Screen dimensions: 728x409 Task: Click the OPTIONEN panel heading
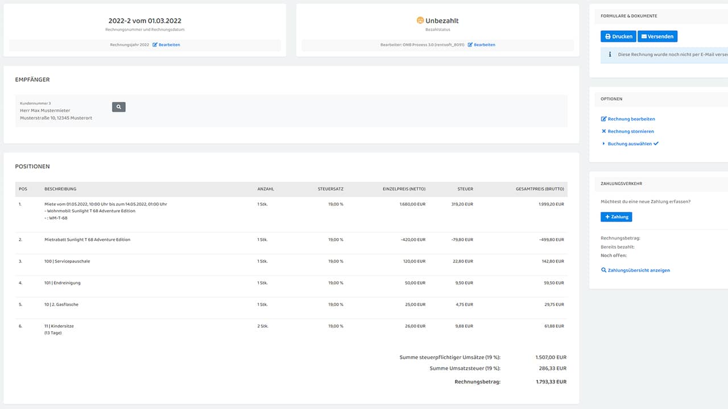pyautogui.click(x=611, y=99)
